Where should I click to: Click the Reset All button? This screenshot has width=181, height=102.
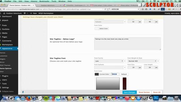(x=157, y=92)
